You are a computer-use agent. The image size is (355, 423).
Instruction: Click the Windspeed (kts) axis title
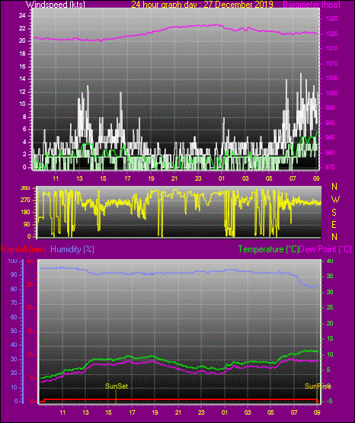coord(56,5)
